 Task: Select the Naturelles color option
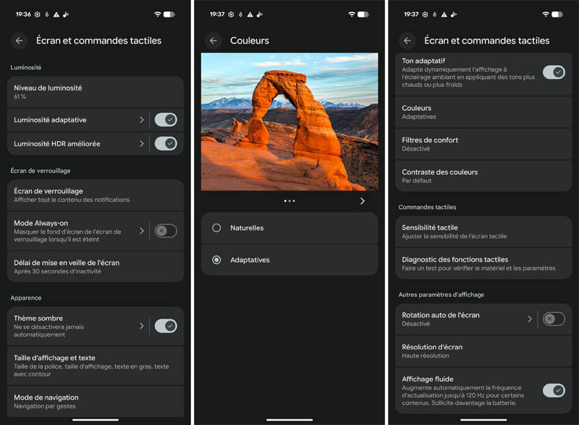tap(289, 228)
